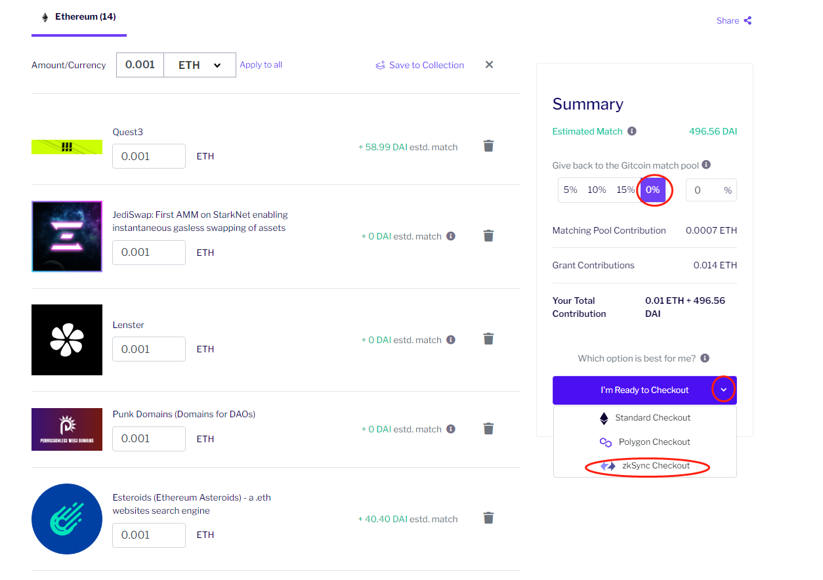This screenshot has height=580, width=823.
Task: Click trash icon for Lenster grant
Action: coord(488,339)
